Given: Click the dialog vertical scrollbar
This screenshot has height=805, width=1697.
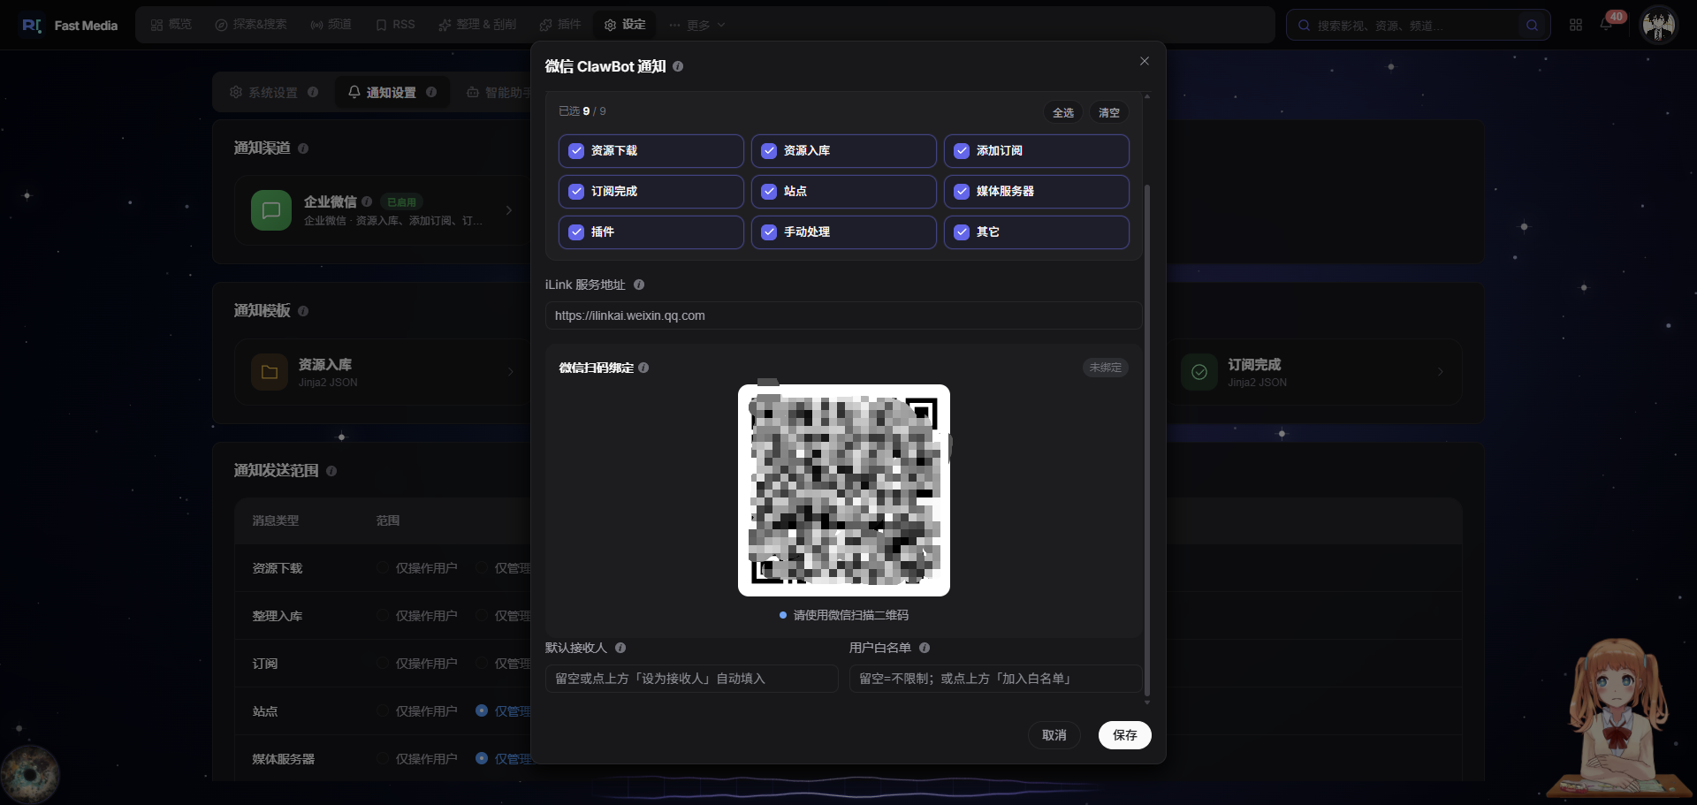Looking at the screenshot, I should 1147,440.
